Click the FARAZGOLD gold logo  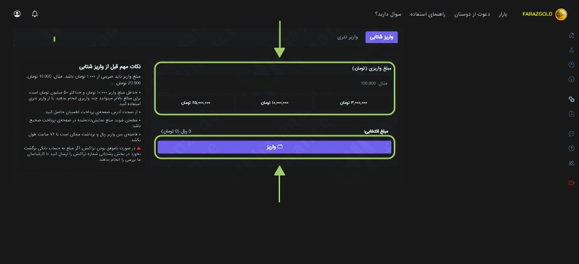[x=561, y=14]
